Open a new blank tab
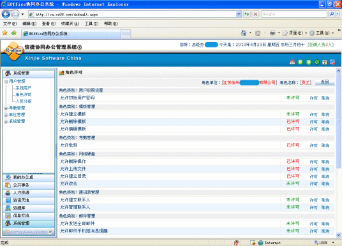Viewport: 342px width, 246px height. click(126, 34)
